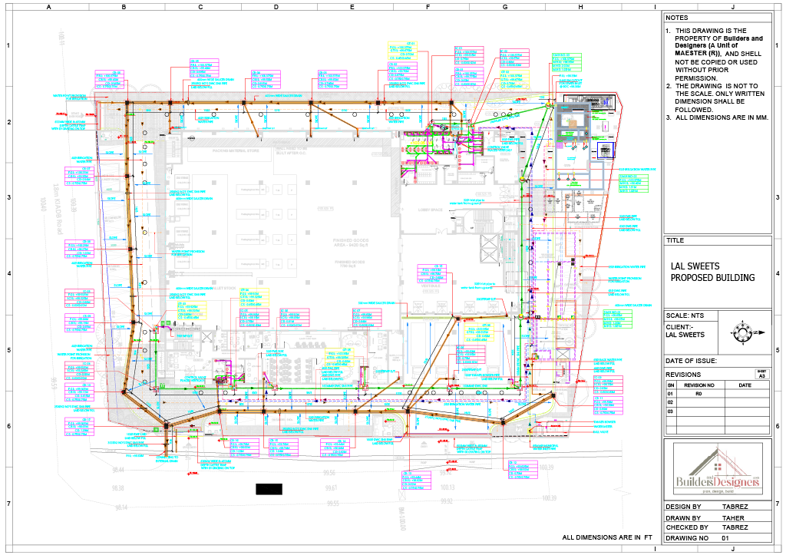The height and width of the screenshot is (555, 786).
Task: Click spot elevation 98.14
Action: pyautogui.click(x=121, y=507)
